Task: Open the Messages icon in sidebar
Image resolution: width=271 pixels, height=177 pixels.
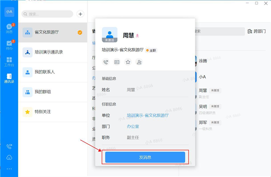Action: (x=9, y=28)
